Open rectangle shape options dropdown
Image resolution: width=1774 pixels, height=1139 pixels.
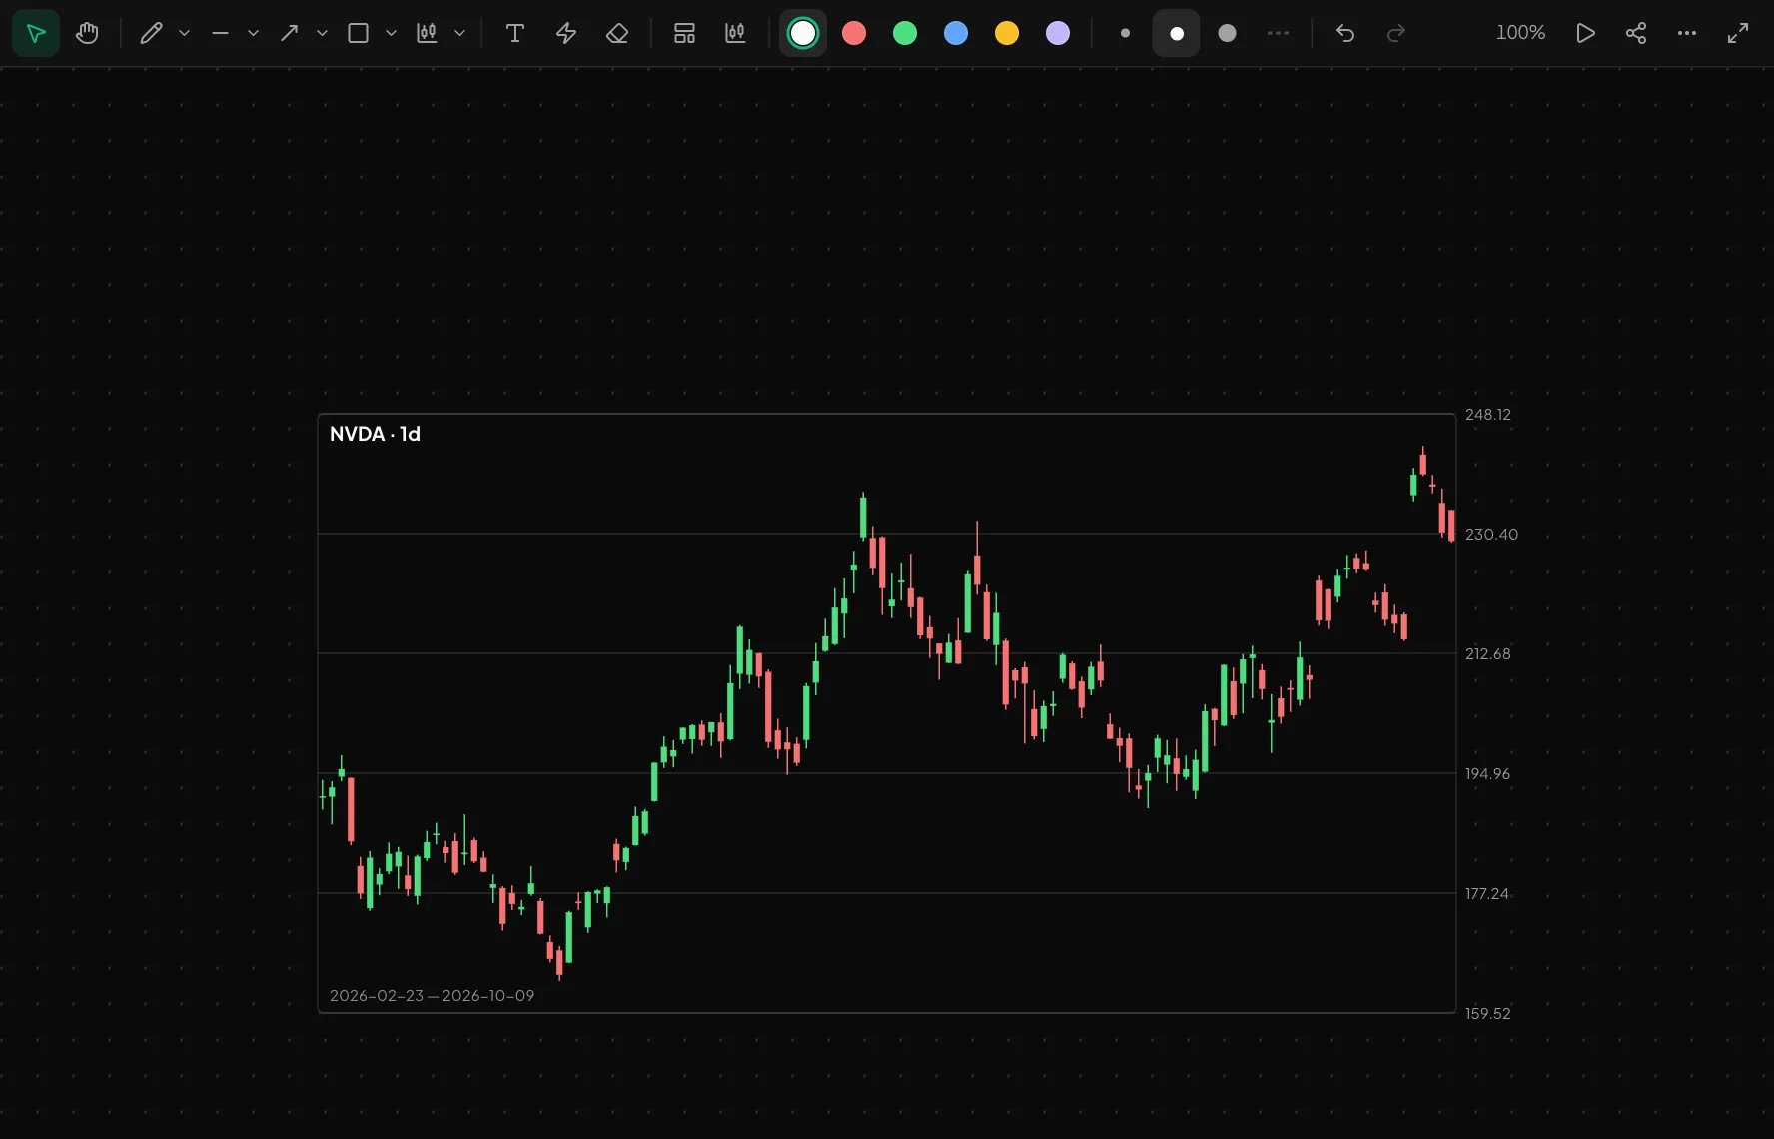[x=391, y=33]
